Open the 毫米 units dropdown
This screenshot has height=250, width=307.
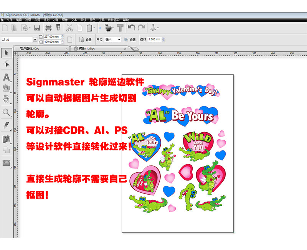[x=112, y=40]
